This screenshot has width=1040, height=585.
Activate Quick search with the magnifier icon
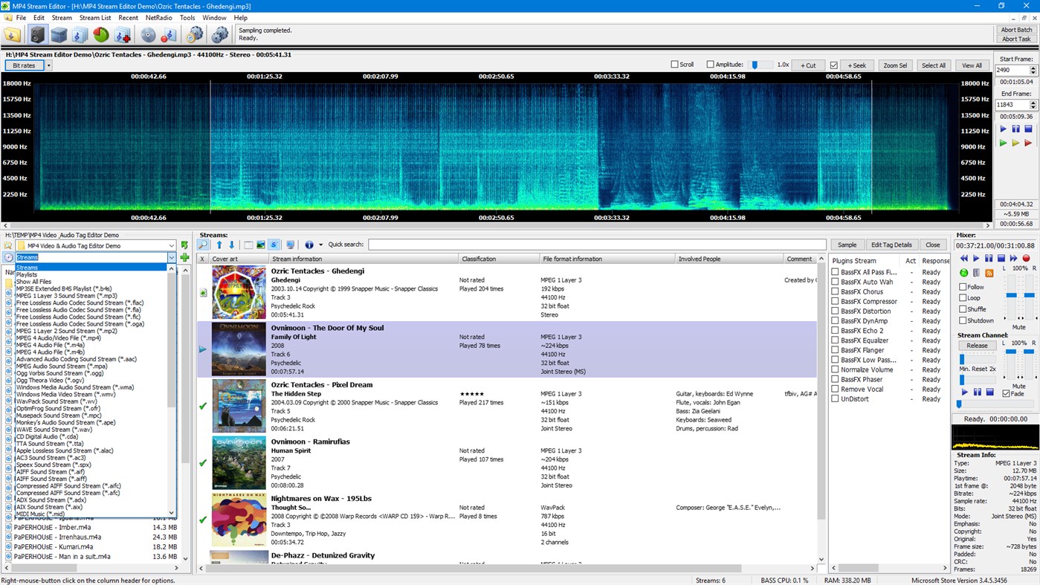202,245
